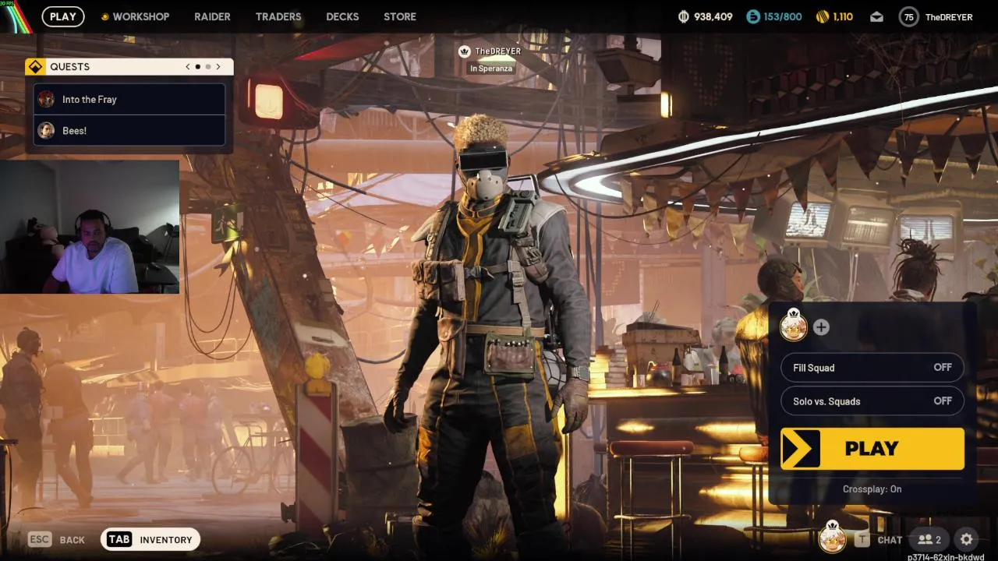Open the Into the Fray quest
This screenshot has height=561, width=998.
pos(129,99)
